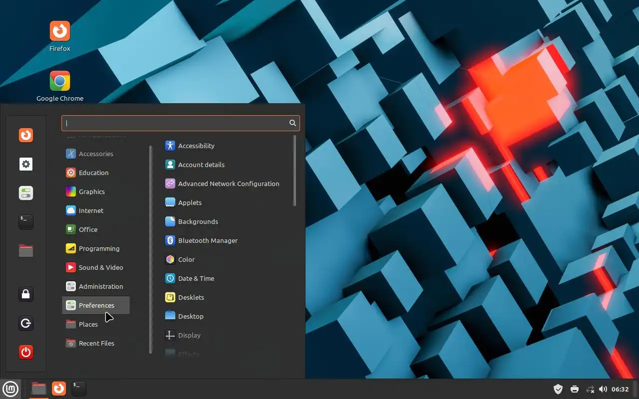Open System Settings gear in favorites sidebar

click(x=26, y=164)
